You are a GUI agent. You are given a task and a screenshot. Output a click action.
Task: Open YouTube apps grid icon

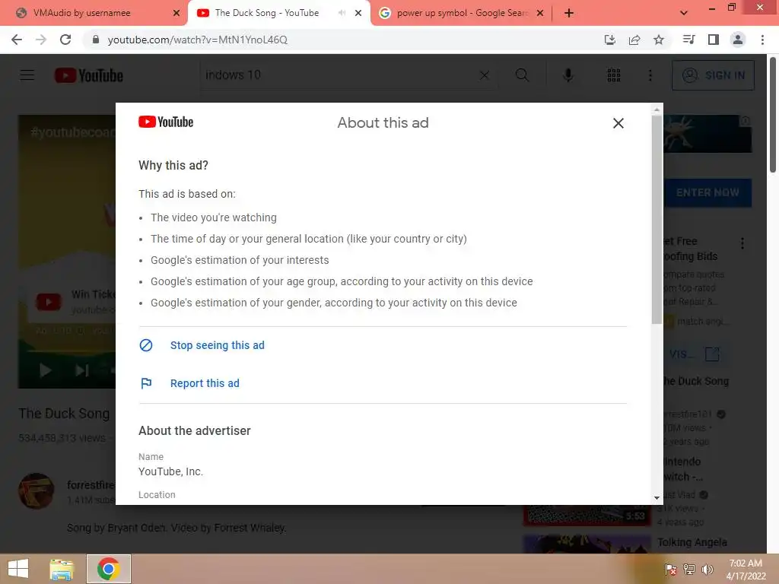click(614, 75)
